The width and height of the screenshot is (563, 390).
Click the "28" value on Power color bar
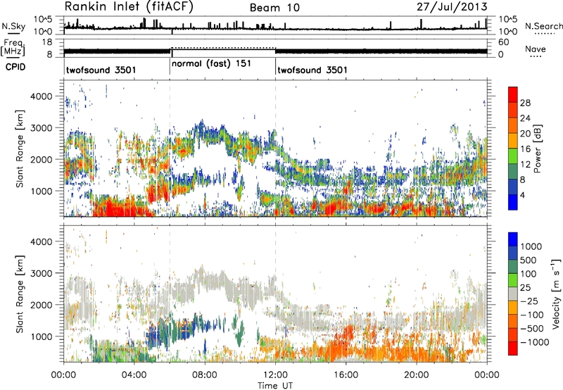point(525,103)
